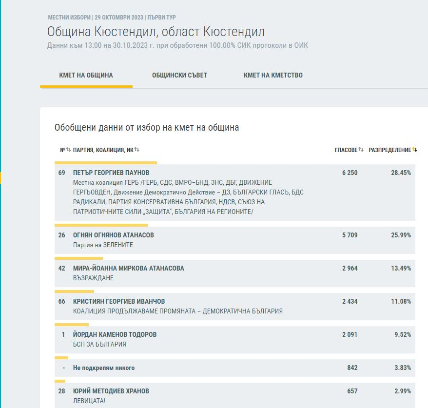The image size is (428, 408).
Task: Click the 9.52% share value
Action: (403, 334)
